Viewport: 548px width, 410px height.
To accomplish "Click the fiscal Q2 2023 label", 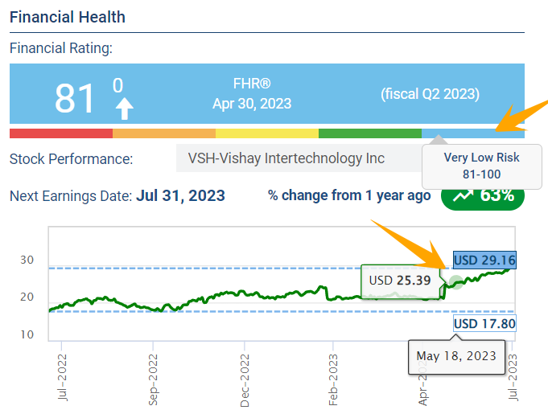I will (429, 95).
